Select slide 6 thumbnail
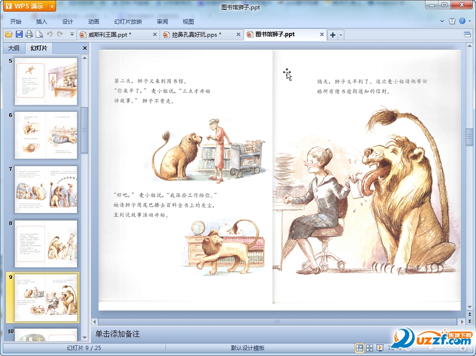 click(46, 135)
